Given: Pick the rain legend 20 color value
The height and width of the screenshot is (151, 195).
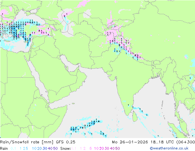Looking at the screenshot, I should 39,149.
